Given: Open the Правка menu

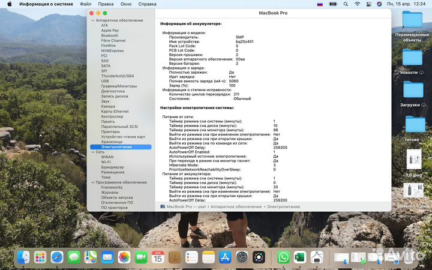Looking at the screenshot, I should 106,4.
